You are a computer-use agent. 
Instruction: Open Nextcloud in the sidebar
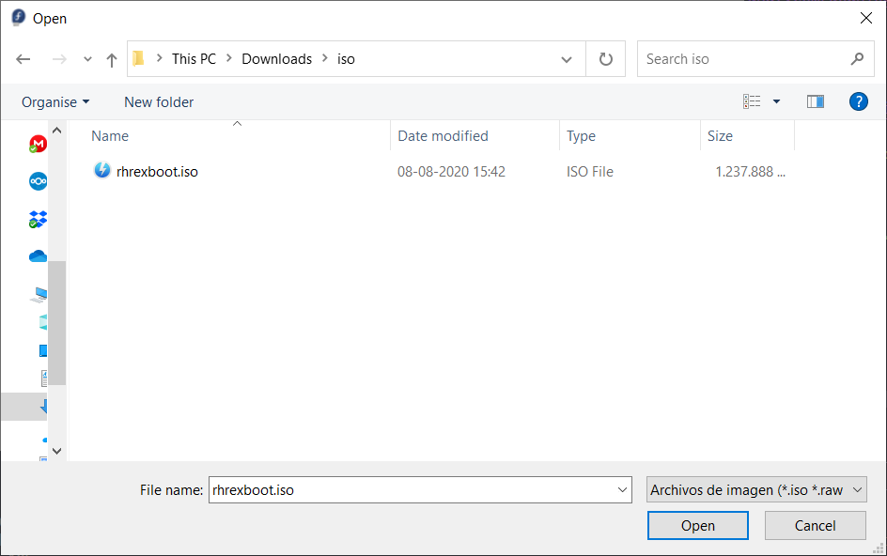coord(38,181)
